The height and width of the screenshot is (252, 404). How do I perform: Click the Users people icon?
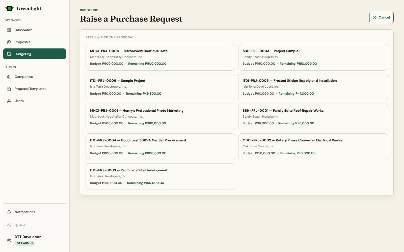point(9,101)
